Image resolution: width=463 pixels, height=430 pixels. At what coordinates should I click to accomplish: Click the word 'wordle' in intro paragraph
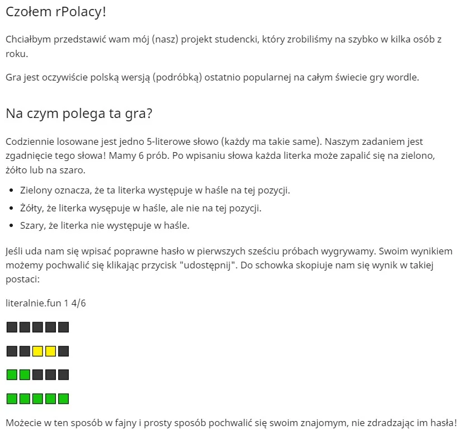403,77
